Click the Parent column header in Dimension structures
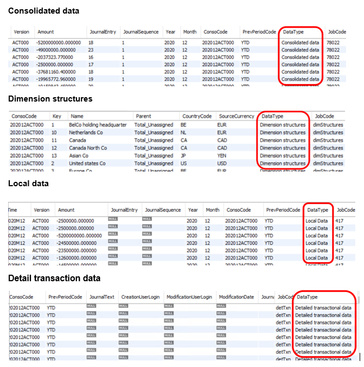Viewport: 364px width, 367px height. (143, 116)
